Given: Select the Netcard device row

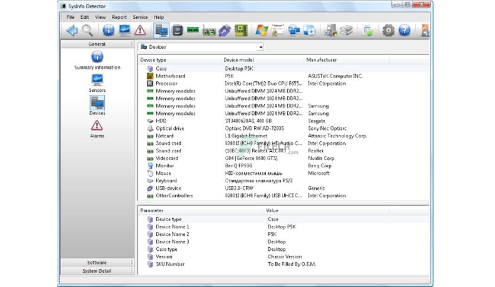Looking at the screenshot, I should pyautogui.click(x=284, y=136).
